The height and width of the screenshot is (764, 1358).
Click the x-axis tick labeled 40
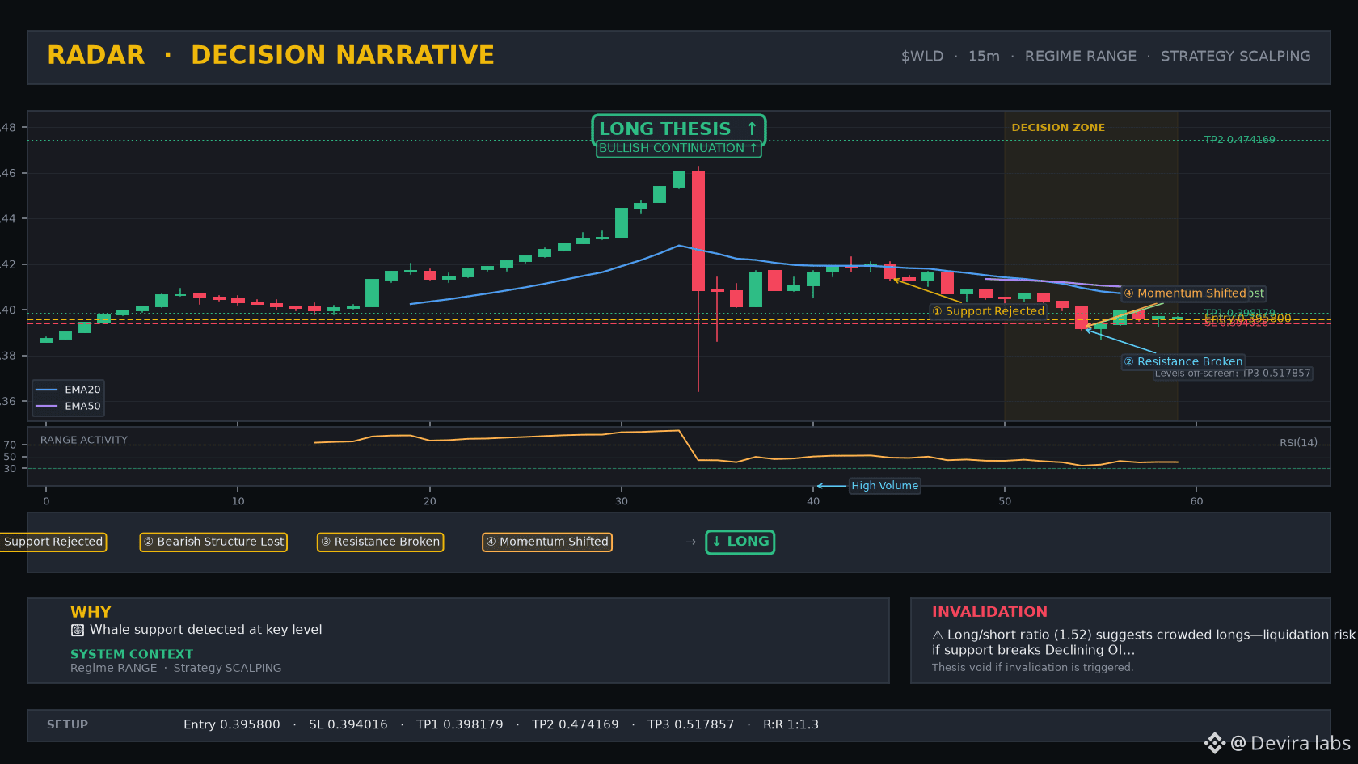(813, 502)
